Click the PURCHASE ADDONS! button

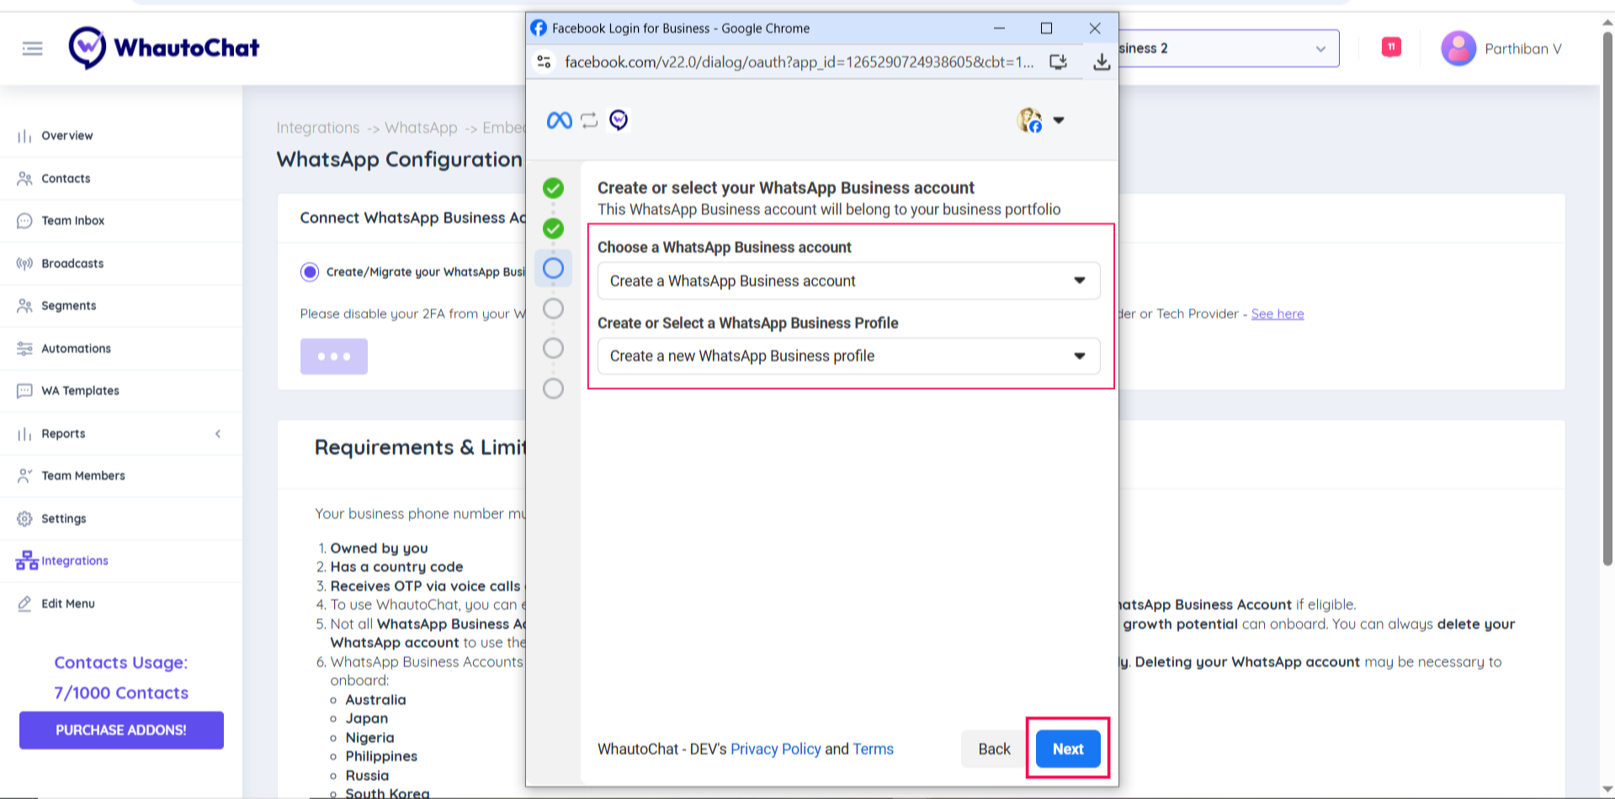(121, 730)
